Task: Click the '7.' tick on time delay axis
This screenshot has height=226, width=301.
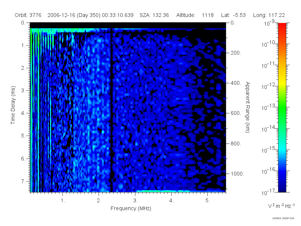Action: pyautogui.click(x=23, y=181)
